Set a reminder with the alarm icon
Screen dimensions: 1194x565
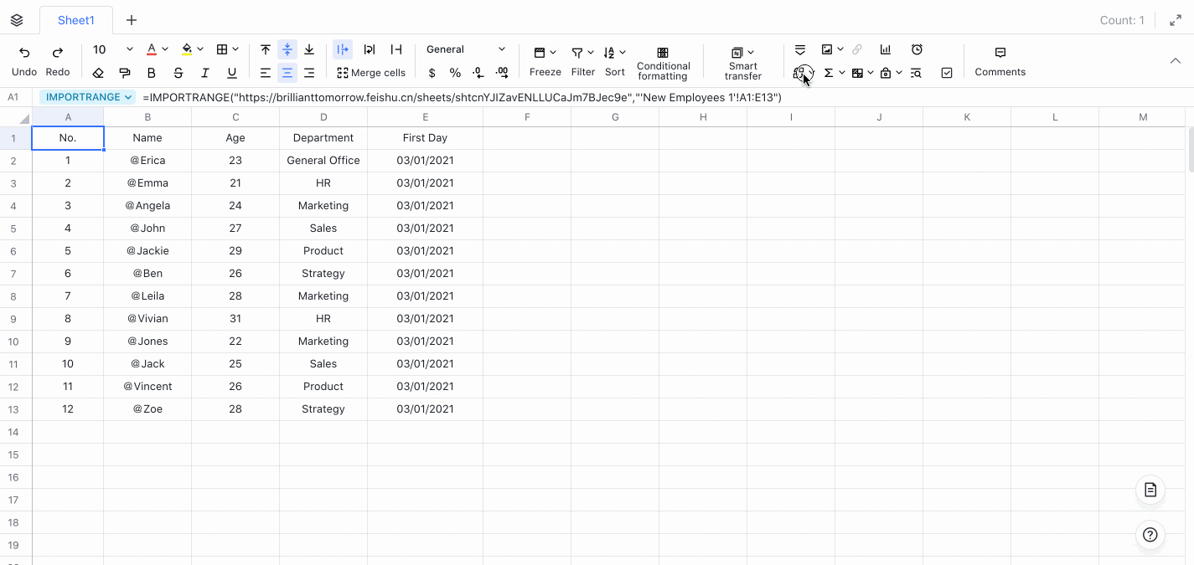click(917, 49)
